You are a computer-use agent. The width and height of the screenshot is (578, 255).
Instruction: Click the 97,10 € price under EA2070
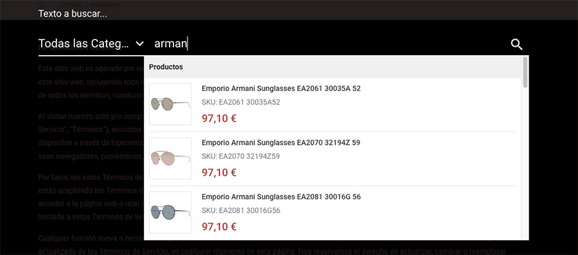tap(219, 172)
